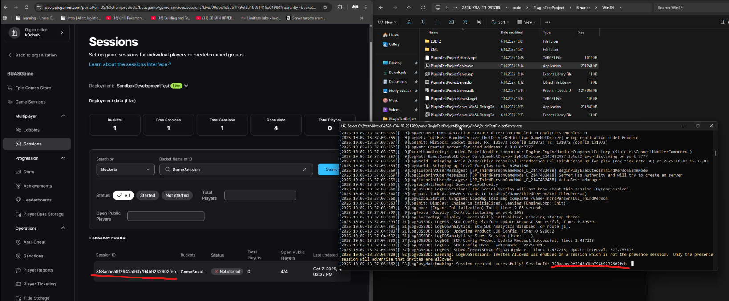This screenshot has height=301, width=729.
Task: Click the Cut scissors icon in Explorer
Action: click(409, 22)
